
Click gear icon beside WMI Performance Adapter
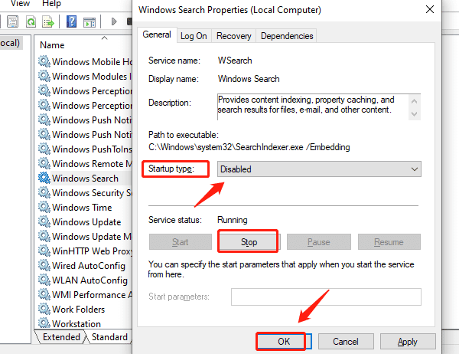[44, 294]
